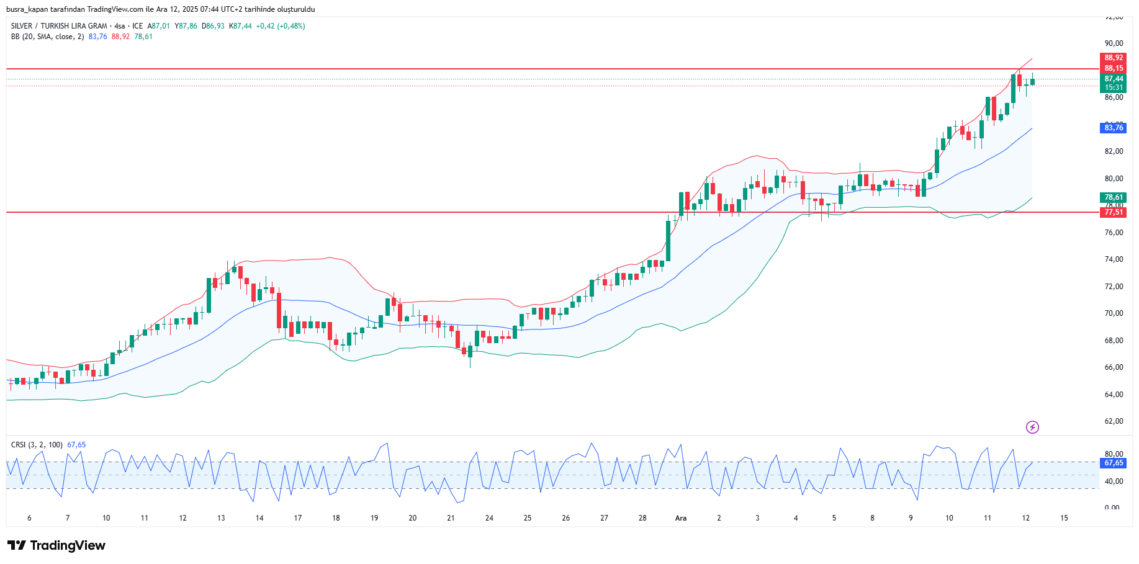Click the red 77,51 price axis label
1139x564 pixels.
(1114, 212)
